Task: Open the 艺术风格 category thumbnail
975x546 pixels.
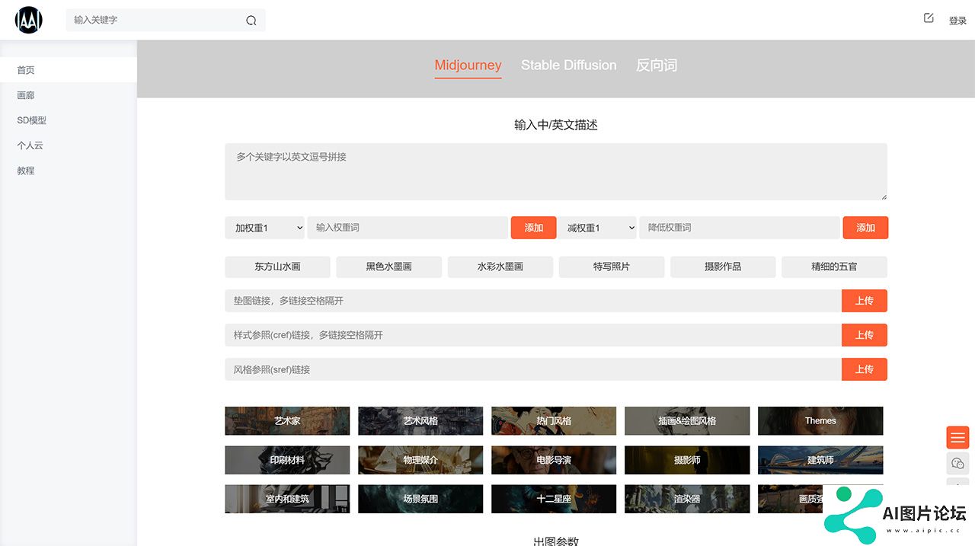Action: click(x=420, y=420)
